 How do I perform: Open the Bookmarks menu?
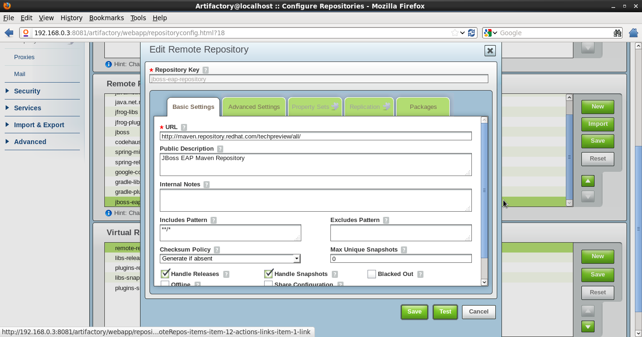106,18
